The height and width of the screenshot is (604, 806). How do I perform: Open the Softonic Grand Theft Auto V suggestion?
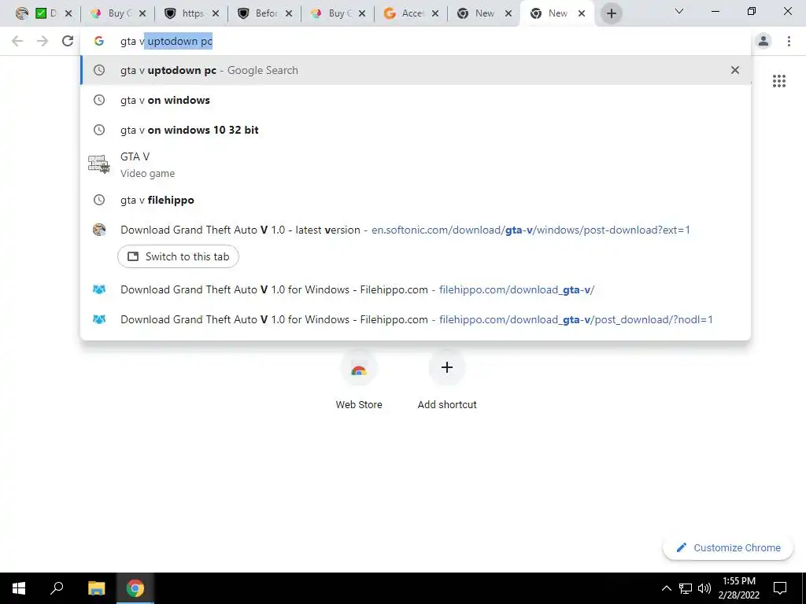(x=416, y=230)
